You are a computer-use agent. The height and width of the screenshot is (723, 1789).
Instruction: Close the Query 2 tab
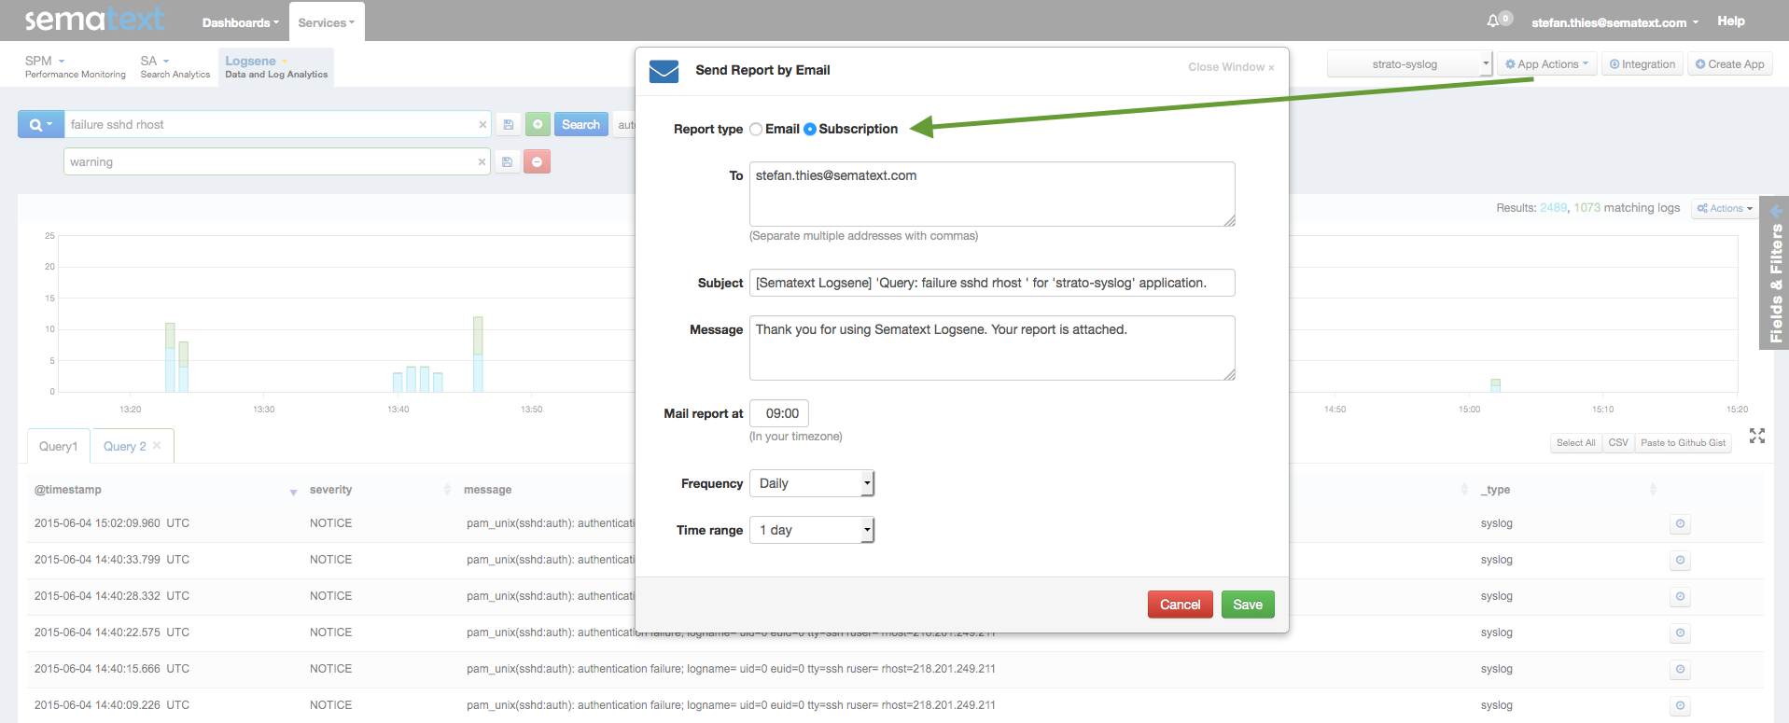click(157, 445)
